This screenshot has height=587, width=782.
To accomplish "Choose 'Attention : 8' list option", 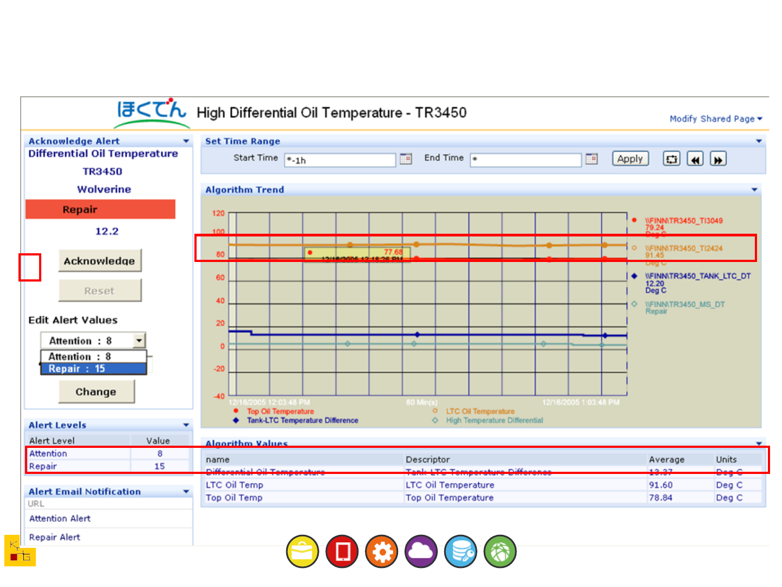I will (93, 357).
